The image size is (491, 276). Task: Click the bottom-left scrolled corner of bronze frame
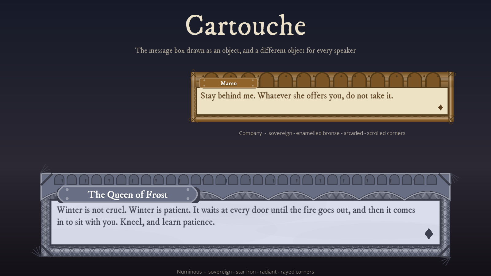pos(193,119)
